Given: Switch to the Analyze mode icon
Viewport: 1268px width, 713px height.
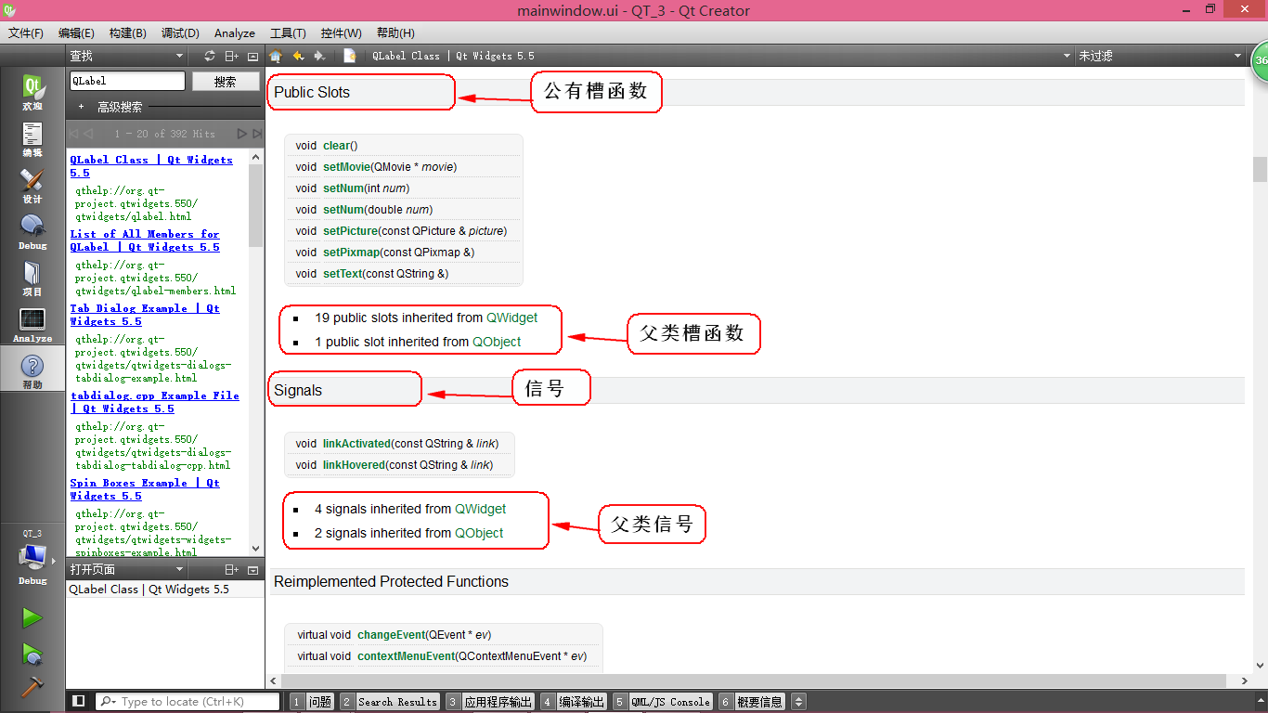Looking at the screenshot, I should [32, 325].
